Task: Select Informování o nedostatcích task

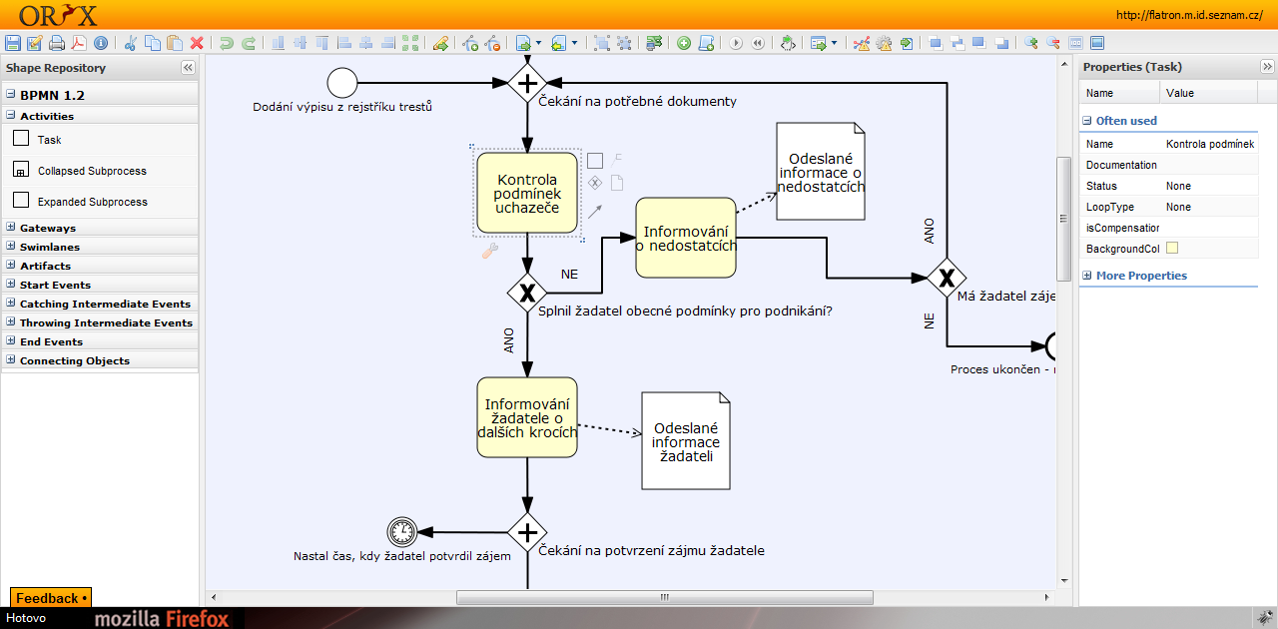Action: (686, 238)
